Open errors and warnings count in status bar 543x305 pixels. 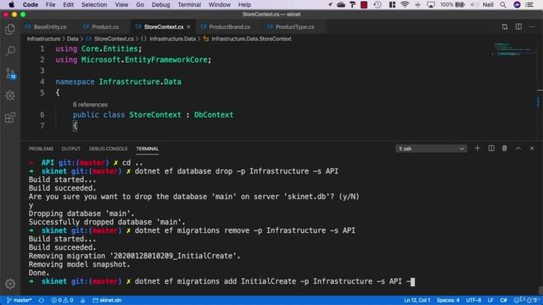point(62,300)
